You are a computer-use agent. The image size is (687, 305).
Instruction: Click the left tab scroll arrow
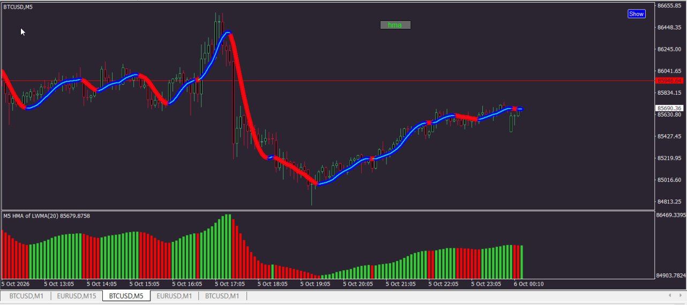click(670, 295)
